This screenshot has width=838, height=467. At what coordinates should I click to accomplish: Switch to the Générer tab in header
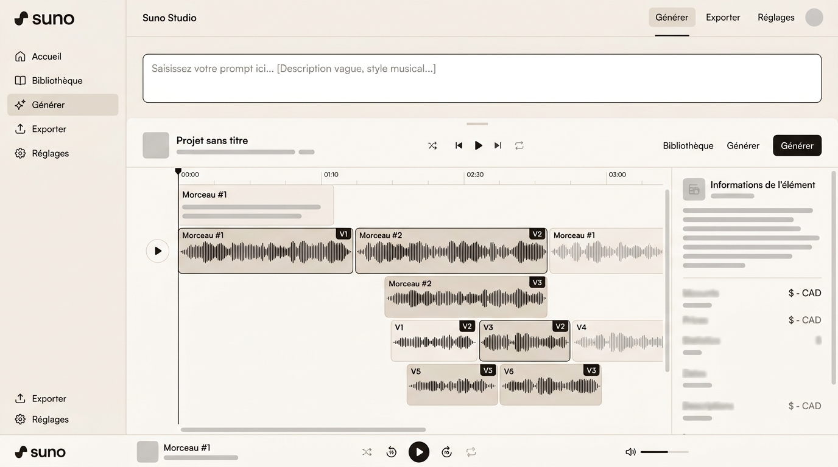672,18
